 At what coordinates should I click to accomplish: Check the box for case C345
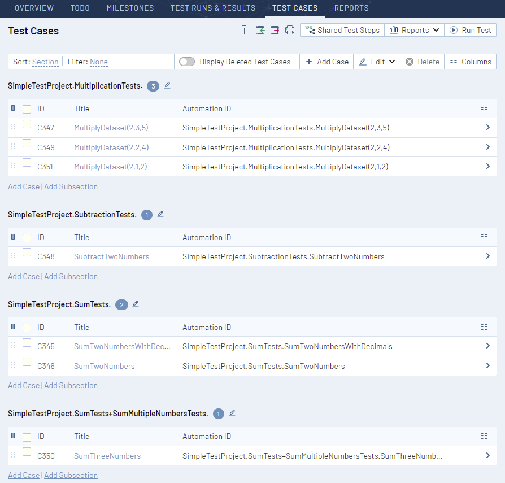[x=27, y=342]
